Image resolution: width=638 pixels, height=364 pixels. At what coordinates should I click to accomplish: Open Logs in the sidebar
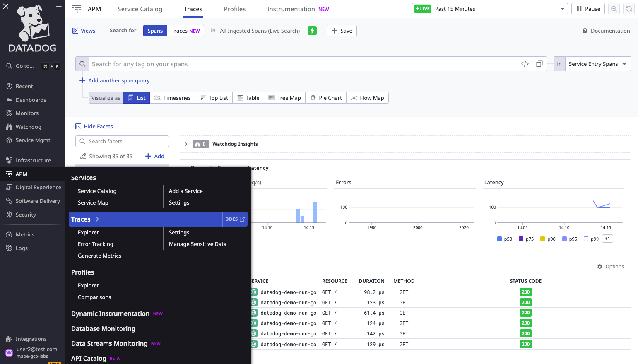(22, 248)
